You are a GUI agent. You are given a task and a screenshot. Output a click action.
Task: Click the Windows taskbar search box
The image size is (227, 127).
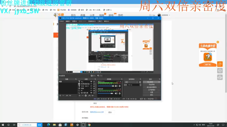coord(27,125)
